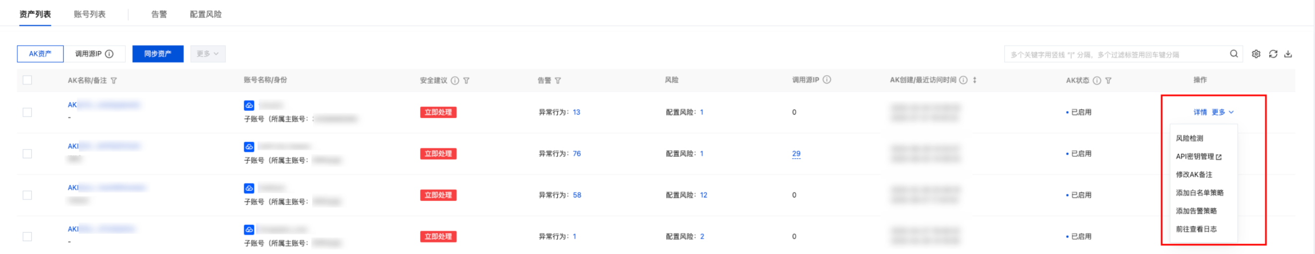
Task: Click the search magnifier icon
Action: (x=1234, y=54)
